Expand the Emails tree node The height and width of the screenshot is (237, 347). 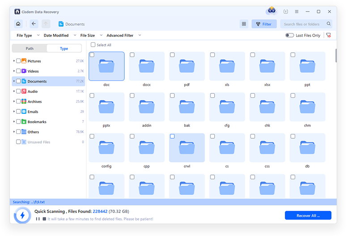click(x=14, y=112)
